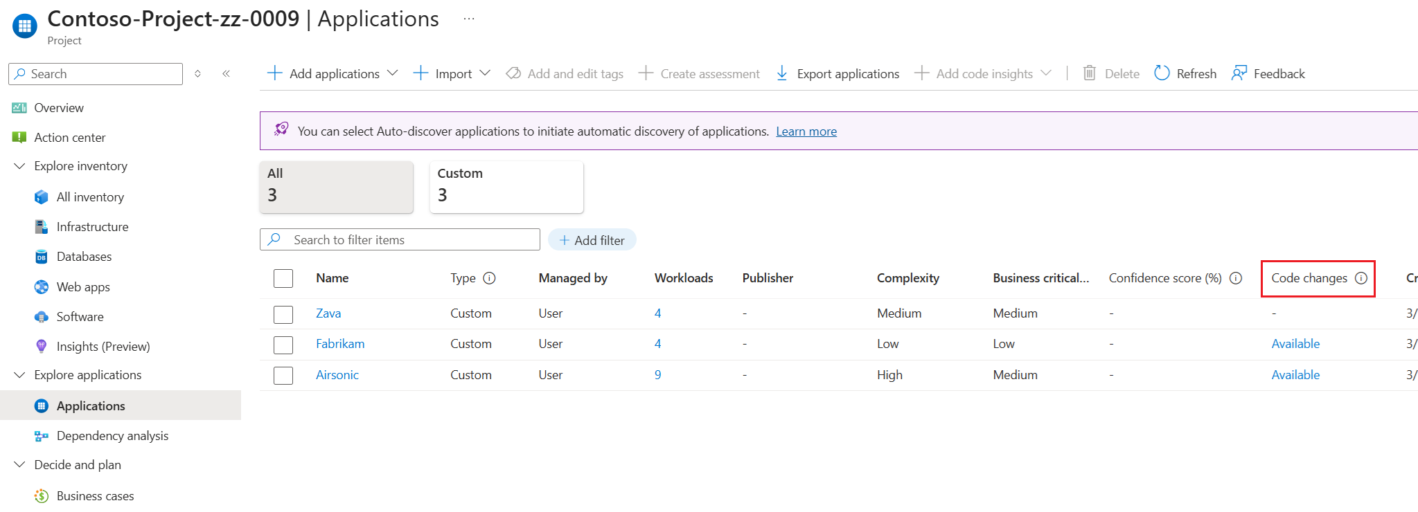
Task: Click the All inventory cube icon
Action: (42, 197)
